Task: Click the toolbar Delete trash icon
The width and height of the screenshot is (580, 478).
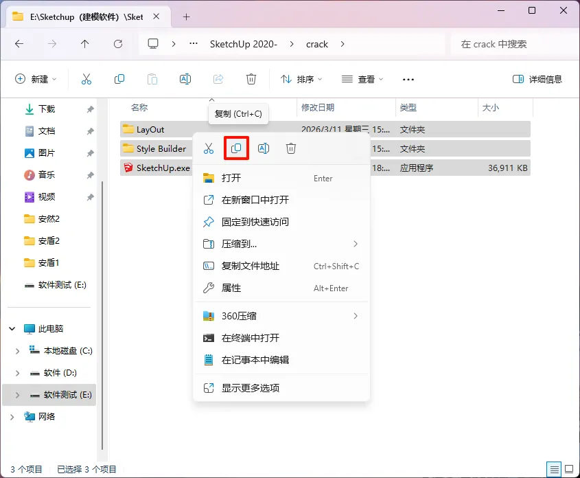Action: tap(251, 79)
